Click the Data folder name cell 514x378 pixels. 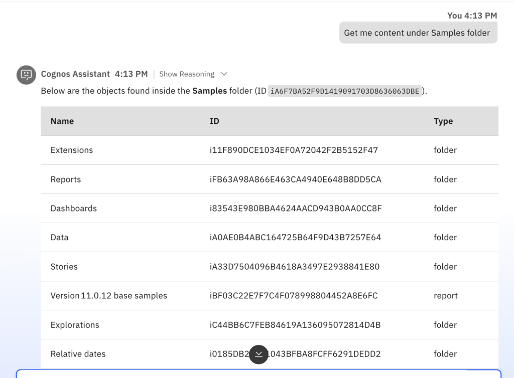pyautogui.click(x=60, y=238)
